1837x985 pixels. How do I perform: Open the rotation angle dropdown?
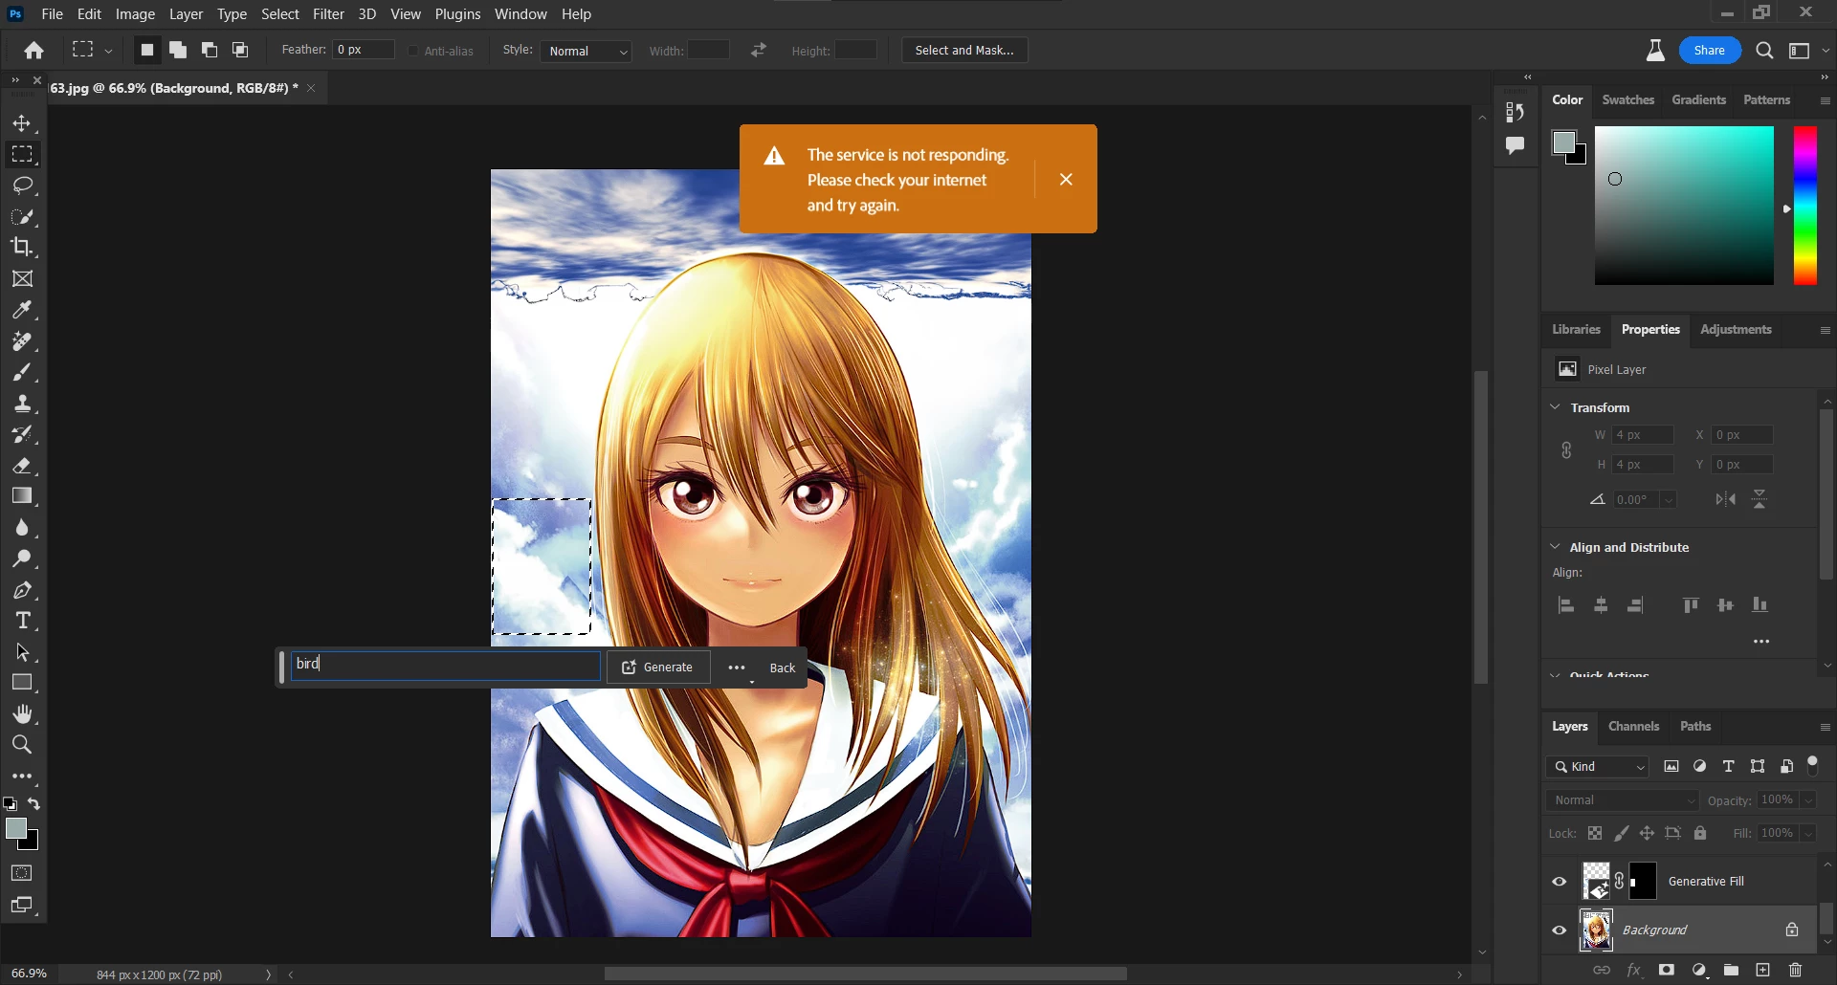click(x=1670, y=500)
